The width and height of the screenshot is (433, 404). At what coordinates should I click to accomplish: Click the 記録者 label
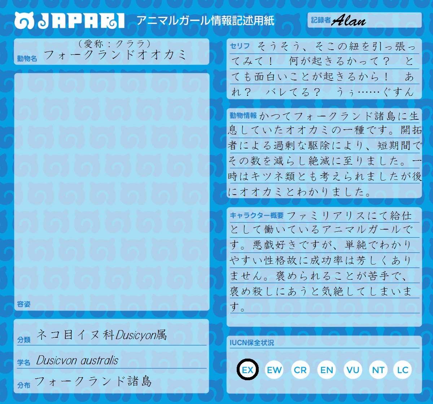(x=321, y=20)
